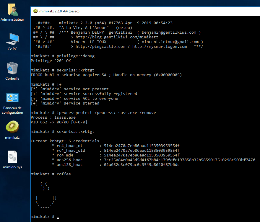Viewport: 260px width, 222px height.
Task: Click the aes256_hmac key value
Action: coord(180,160)
